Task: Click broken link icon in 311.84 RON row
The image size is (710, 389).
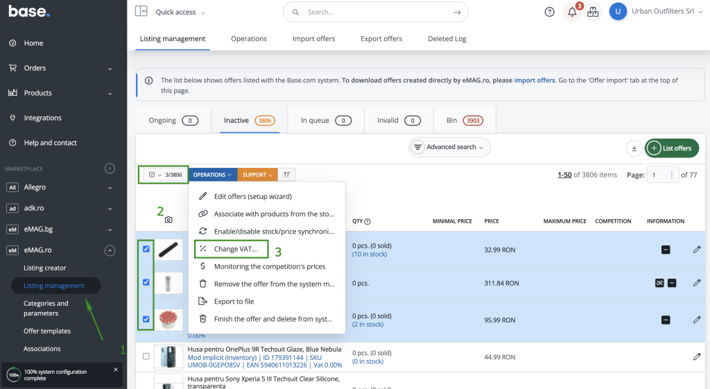Action: coord(659,283)
